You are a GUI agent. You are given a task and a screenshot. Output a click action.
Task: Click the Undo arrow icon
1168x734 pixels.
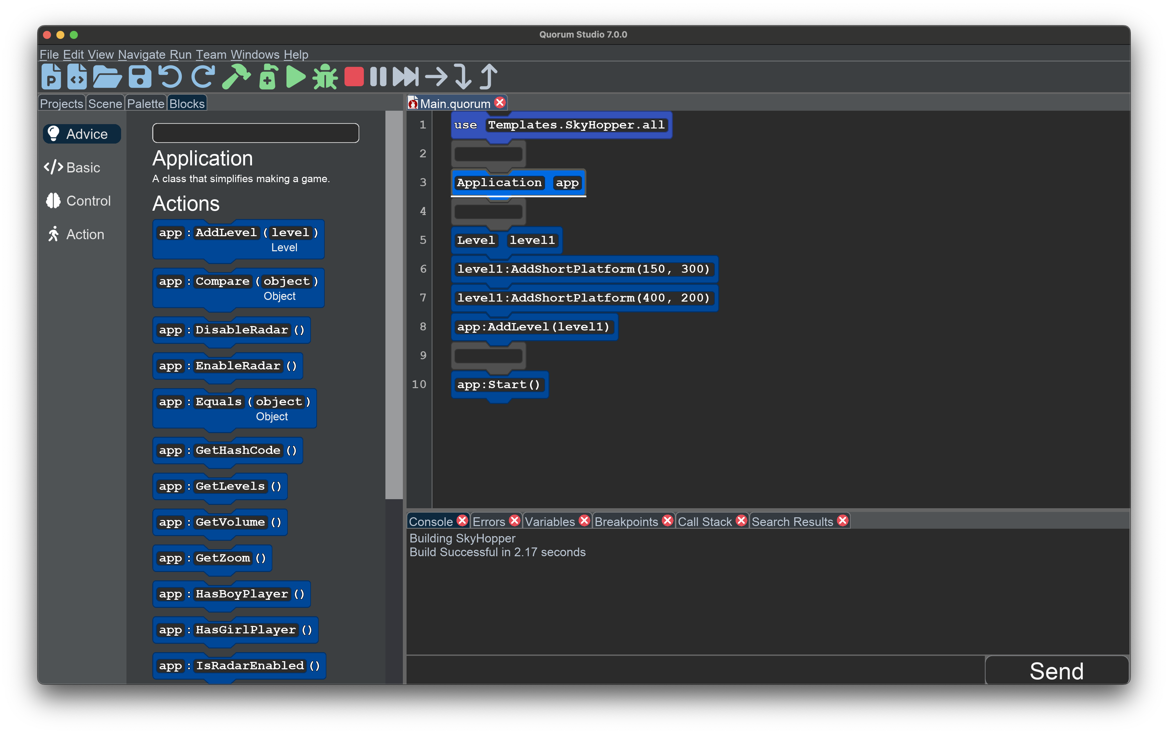[x=170, y=76]
